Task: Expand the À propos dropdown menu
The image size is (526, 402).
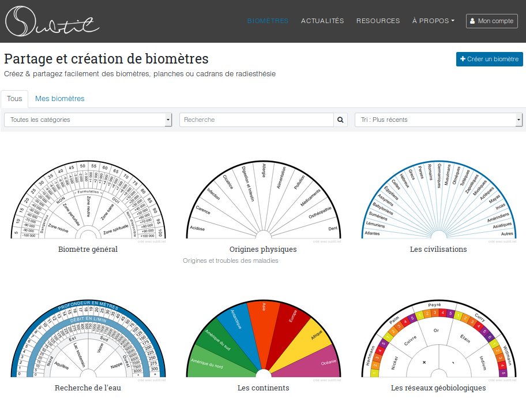Action: click(433, 21)
